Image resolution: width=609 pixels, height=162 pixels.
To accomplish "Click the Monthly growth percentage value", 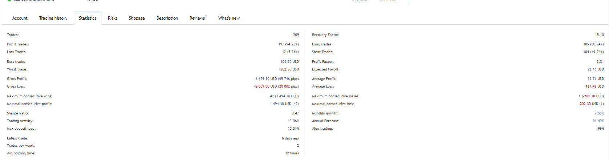I will [599, 113].
